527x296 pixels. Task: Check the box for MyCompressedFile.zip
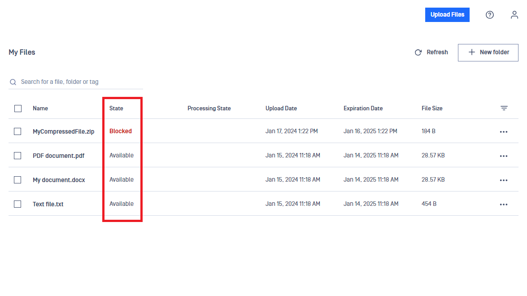tap(17, 131)
